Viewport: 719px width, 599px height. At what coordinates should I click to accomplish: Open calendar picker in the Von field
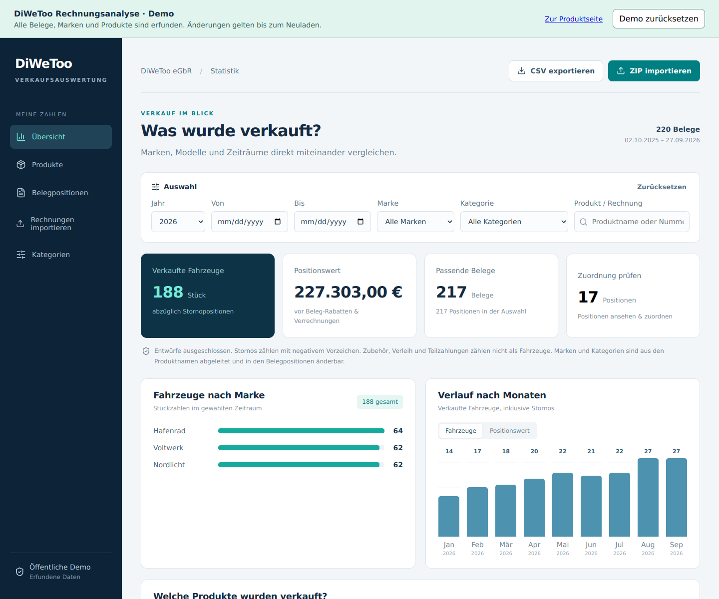pyautogui.click(x=278, y=222)
